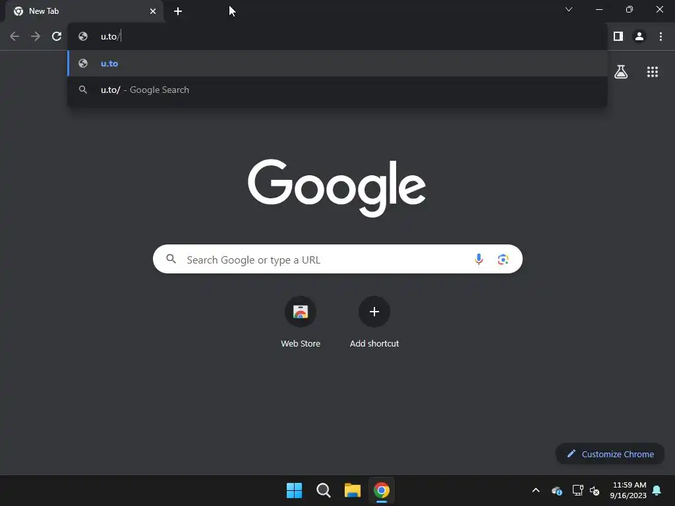Open the Chrome Labs flask icon
675x506 pixels.
pos(621,72)
